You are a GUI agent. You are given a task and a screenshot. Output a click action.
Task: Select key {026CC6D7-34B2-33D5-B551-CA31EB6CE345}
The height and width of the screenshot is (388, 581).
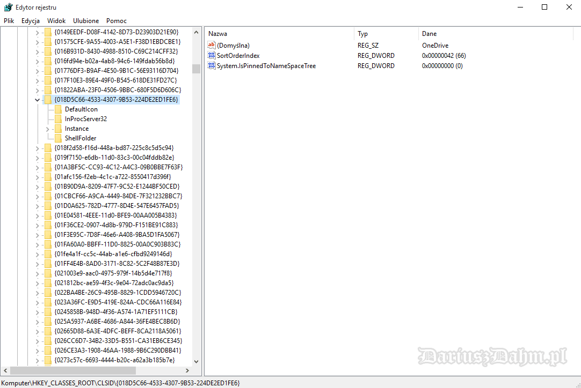[x=119, y=340]
